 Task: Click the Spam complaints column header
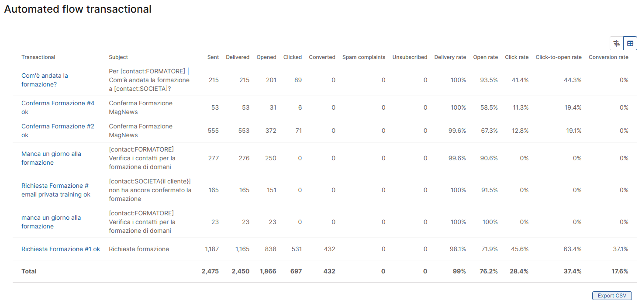[364, 57]
